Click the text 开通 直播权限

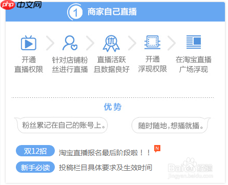(x=29, y=65)
